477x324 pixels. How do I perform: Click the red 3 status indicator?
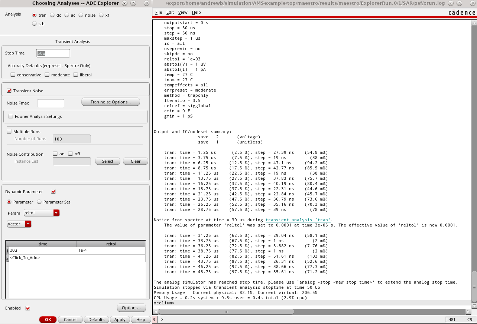coord(154,320)
